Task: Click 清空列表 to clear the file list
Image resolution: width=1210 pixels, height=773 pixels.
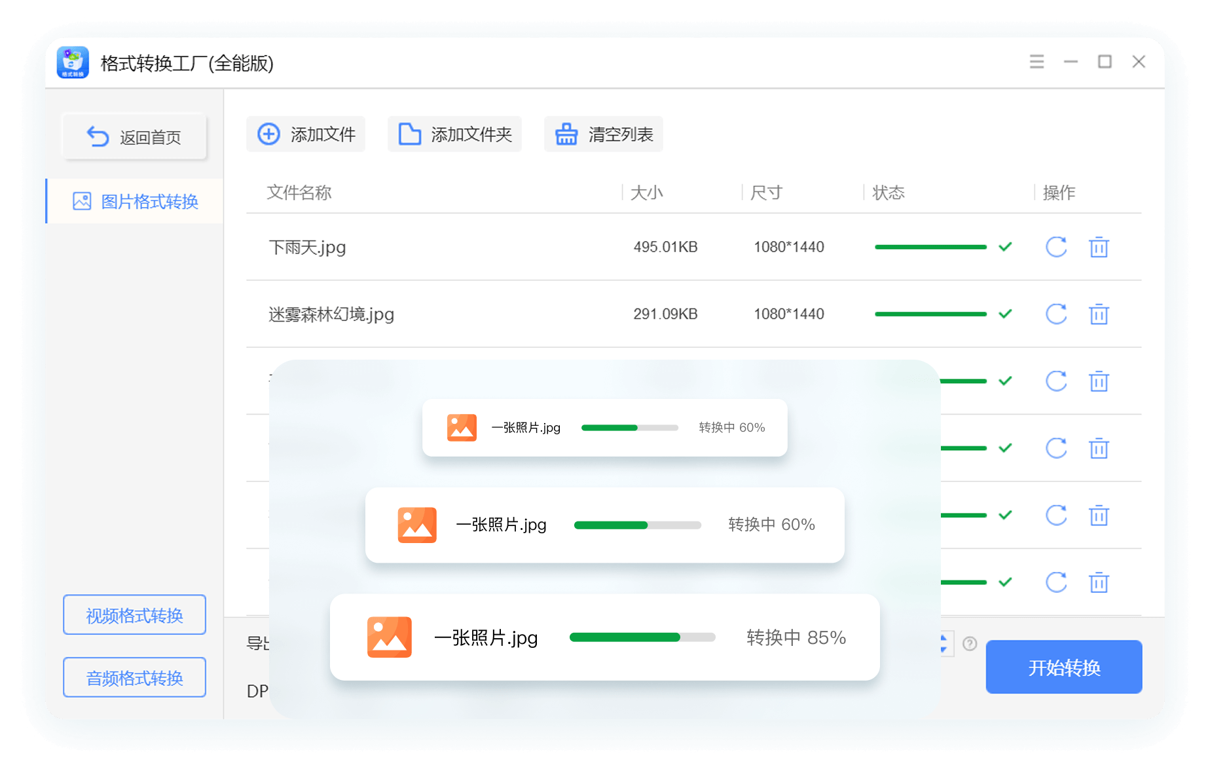Action: click(x=604, y=134)
